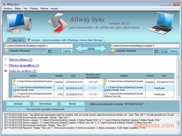182x136 pixels.
Task: Open the Trabajo menu
Action: click(x=34, y=9)
